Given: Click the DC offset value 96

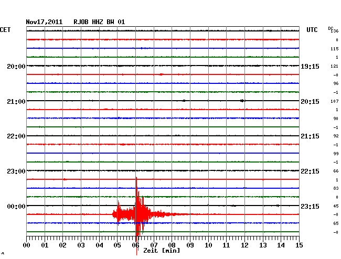Looking at the screenshot, I should [336, 83].
